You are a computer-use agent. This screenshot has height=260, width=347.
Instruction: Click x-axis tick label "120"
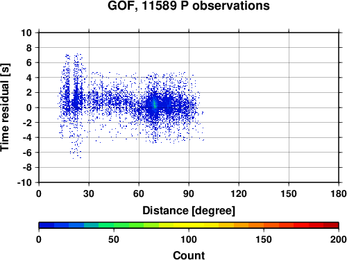239,193
